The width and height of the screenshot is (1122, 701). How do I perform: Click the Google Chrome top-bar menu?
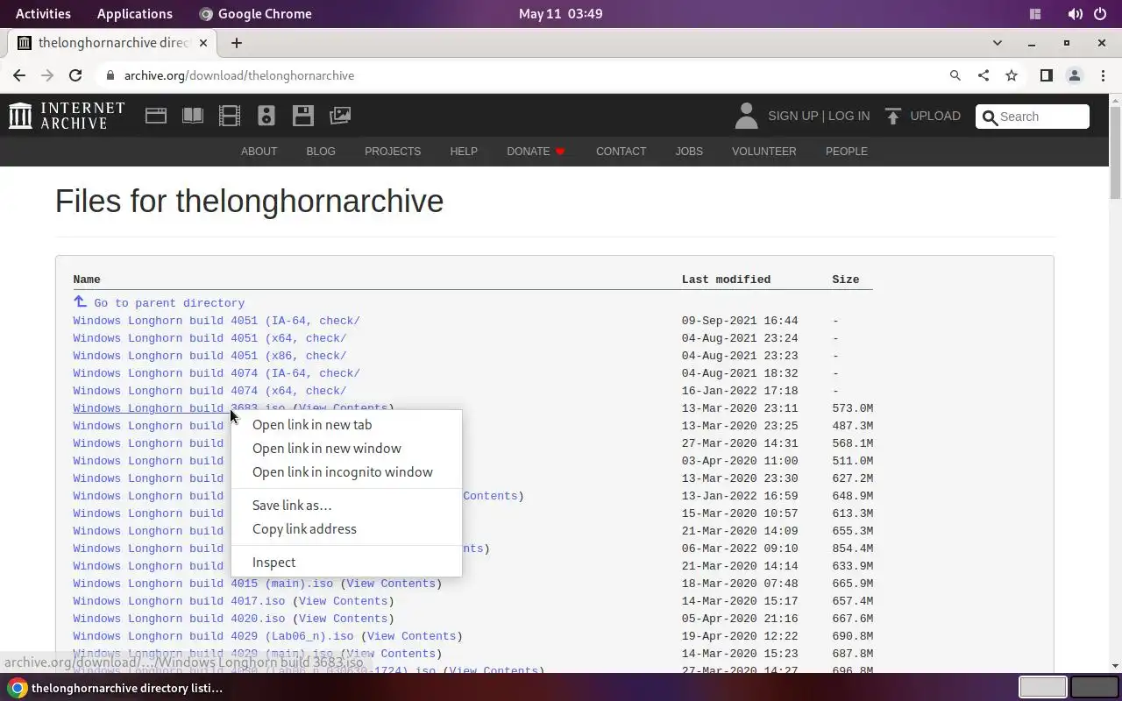pos(255,14)
